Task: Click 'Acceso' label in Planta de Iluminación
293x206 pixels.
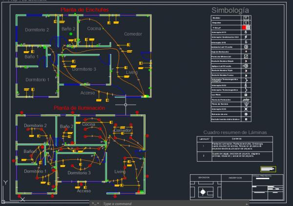Action: tap(84, 191)
